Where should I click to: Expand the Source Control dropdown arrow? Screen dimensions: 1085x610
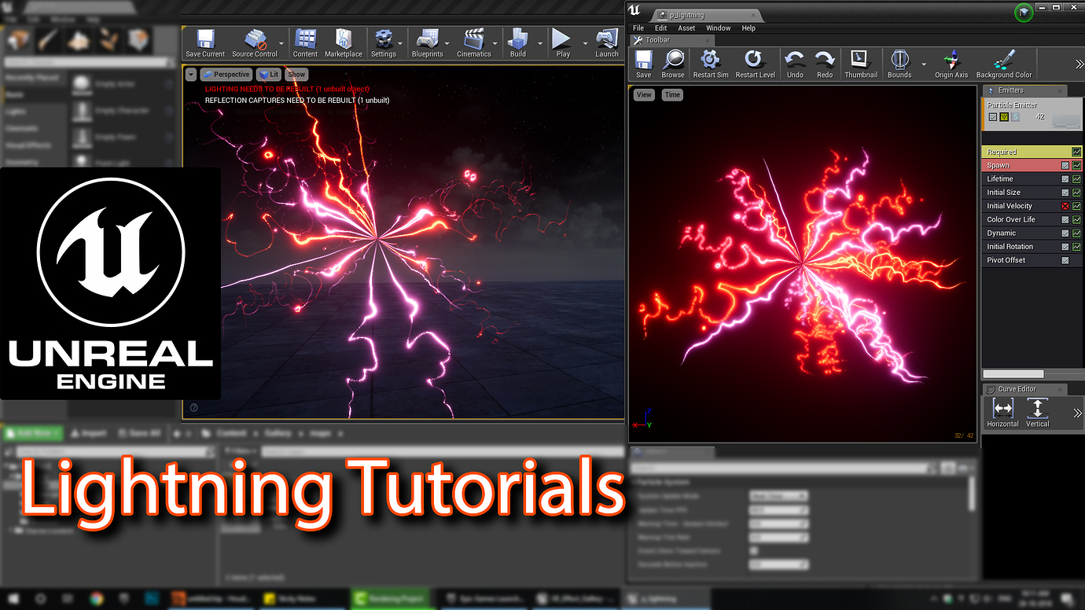282,43
